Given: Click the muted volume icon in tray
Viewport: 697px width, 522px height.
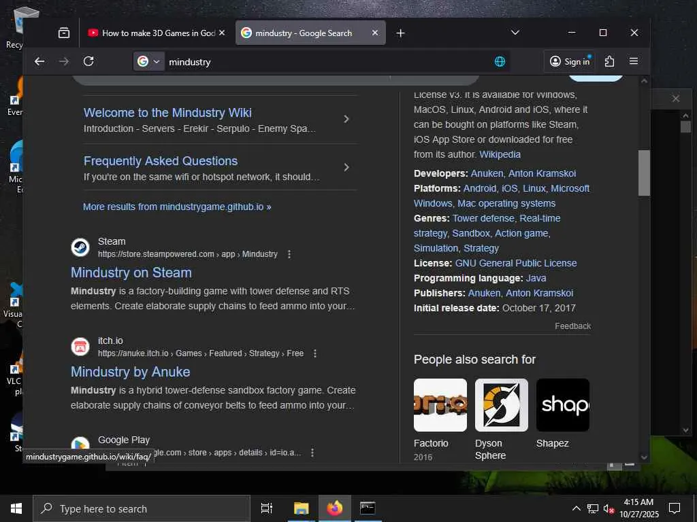Looking at the screenshot, I should [x=609, y=508].
